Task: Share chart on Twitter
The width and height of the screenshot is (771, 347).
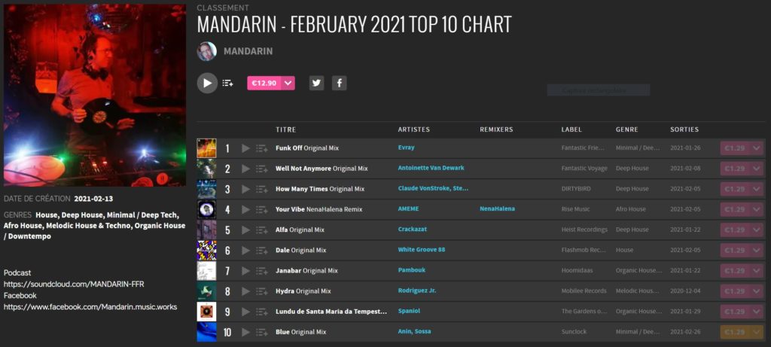Action: pyautogui.click(x=317, y=83)
